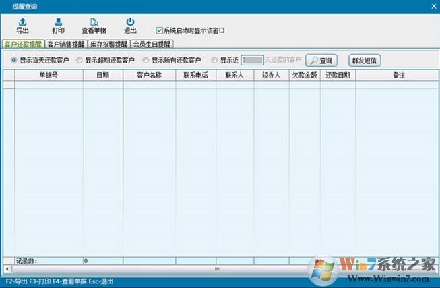Switch to 客户还款提醒 tab

[x=24, y=44]
